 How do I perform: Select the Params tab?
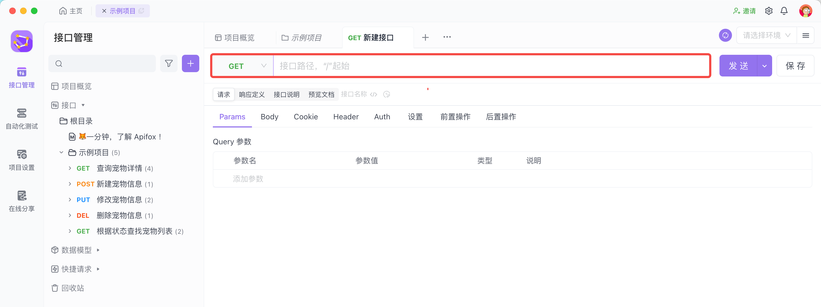pyautogui.click(x=232, y=117)
